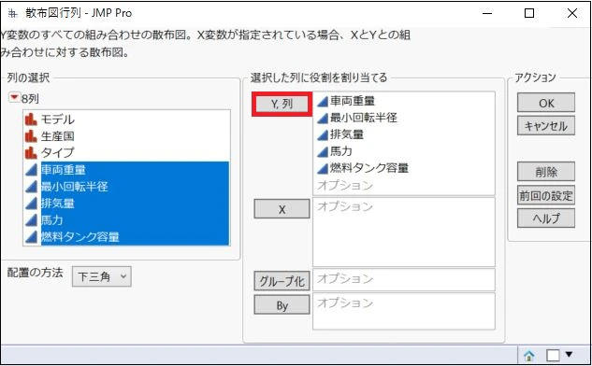This screenshot has height=366, width=592.
Task: Open the status bar black arrow menu
Action: 569,354
